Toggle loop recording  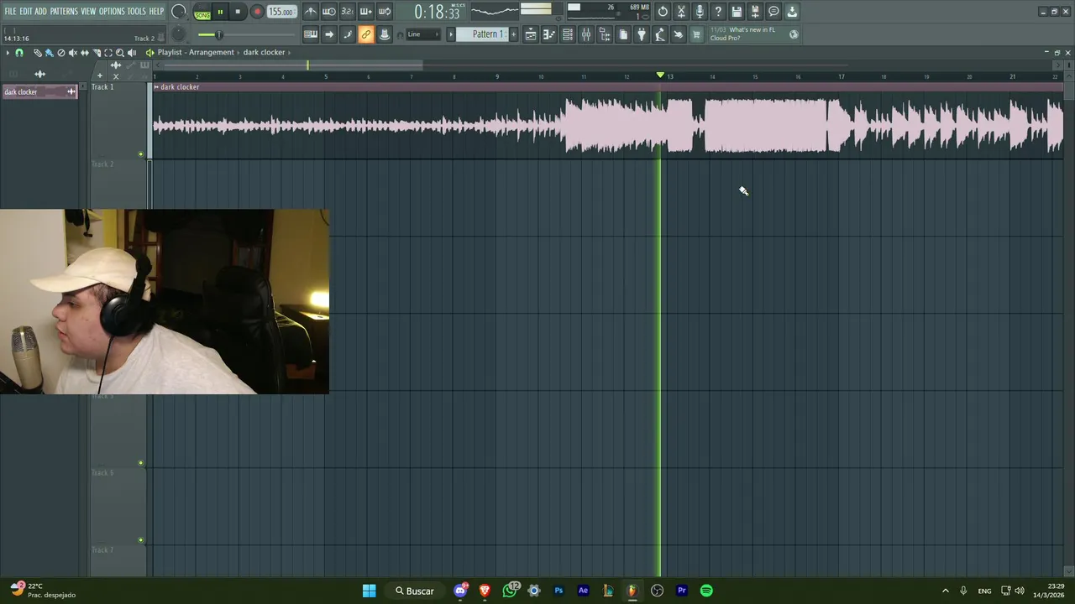[x=385, y=12]
